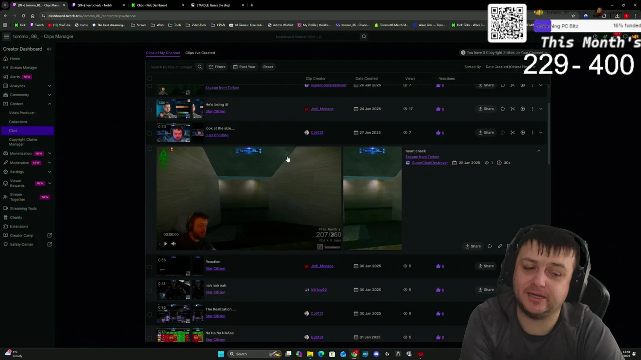Open Jedi_Menace creator link on Reaction clip
641x360 pixels.
tap(322, 266)
